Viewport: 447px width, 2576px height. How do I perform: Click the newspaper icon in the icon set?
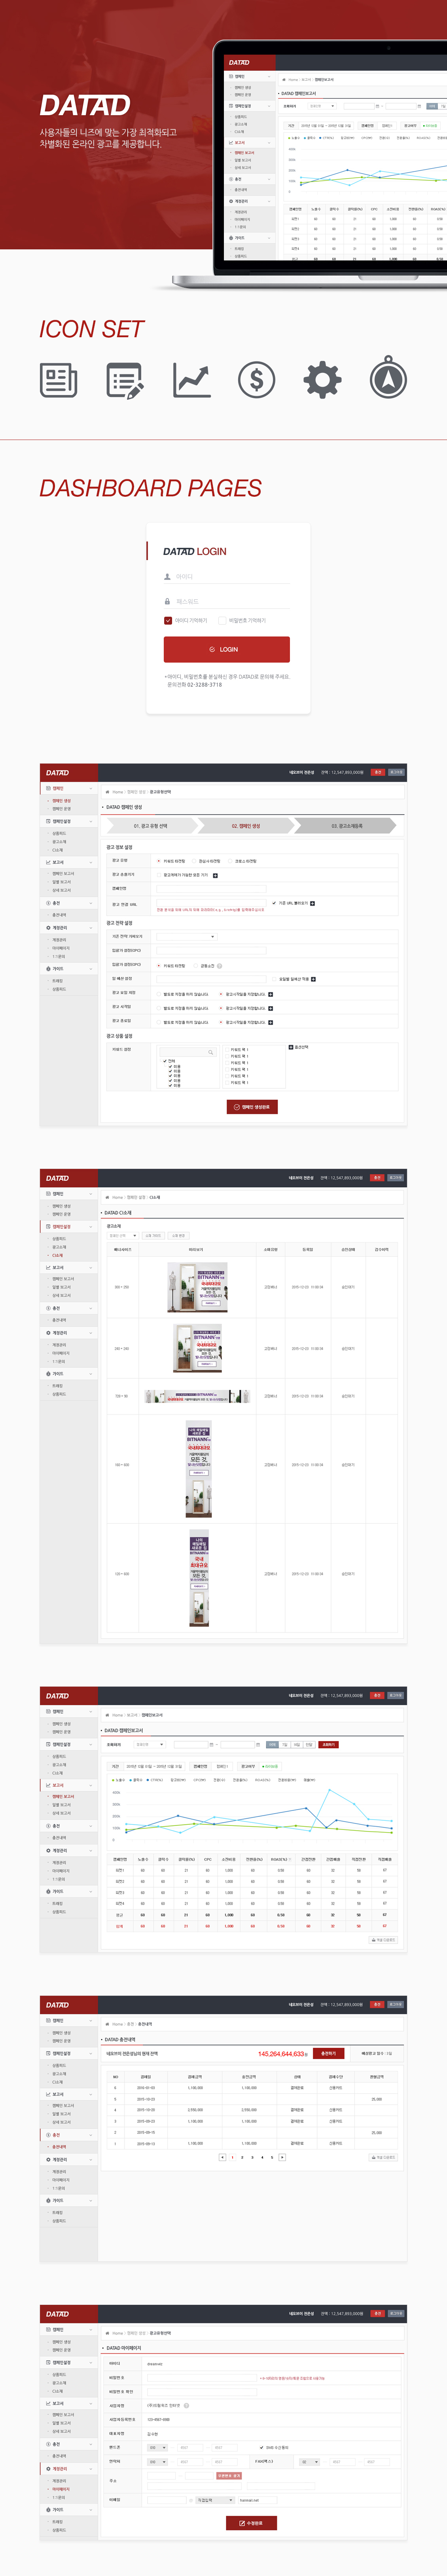pyautogui.click(x=58, y=380)
